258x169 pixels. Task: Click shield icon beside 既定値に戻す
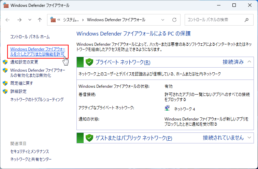(5, 83)
